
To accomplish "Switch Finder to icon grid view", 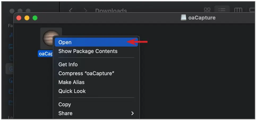I will tap(207, 11).
